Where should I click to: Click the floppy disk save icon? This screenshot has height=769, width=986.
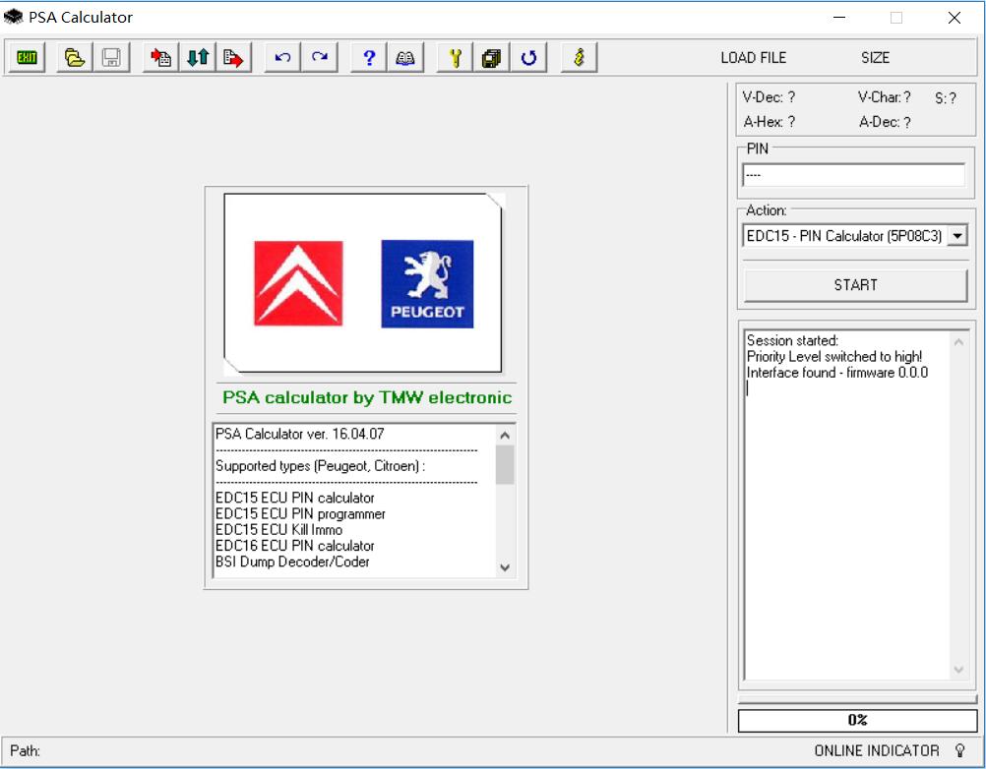coord(111,58)
